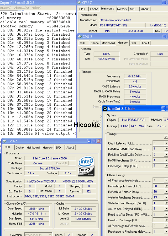Click the Level 2 4096 KBytes cache value
The width and height of the screenshot is (168, 236).
pos(83,219)
